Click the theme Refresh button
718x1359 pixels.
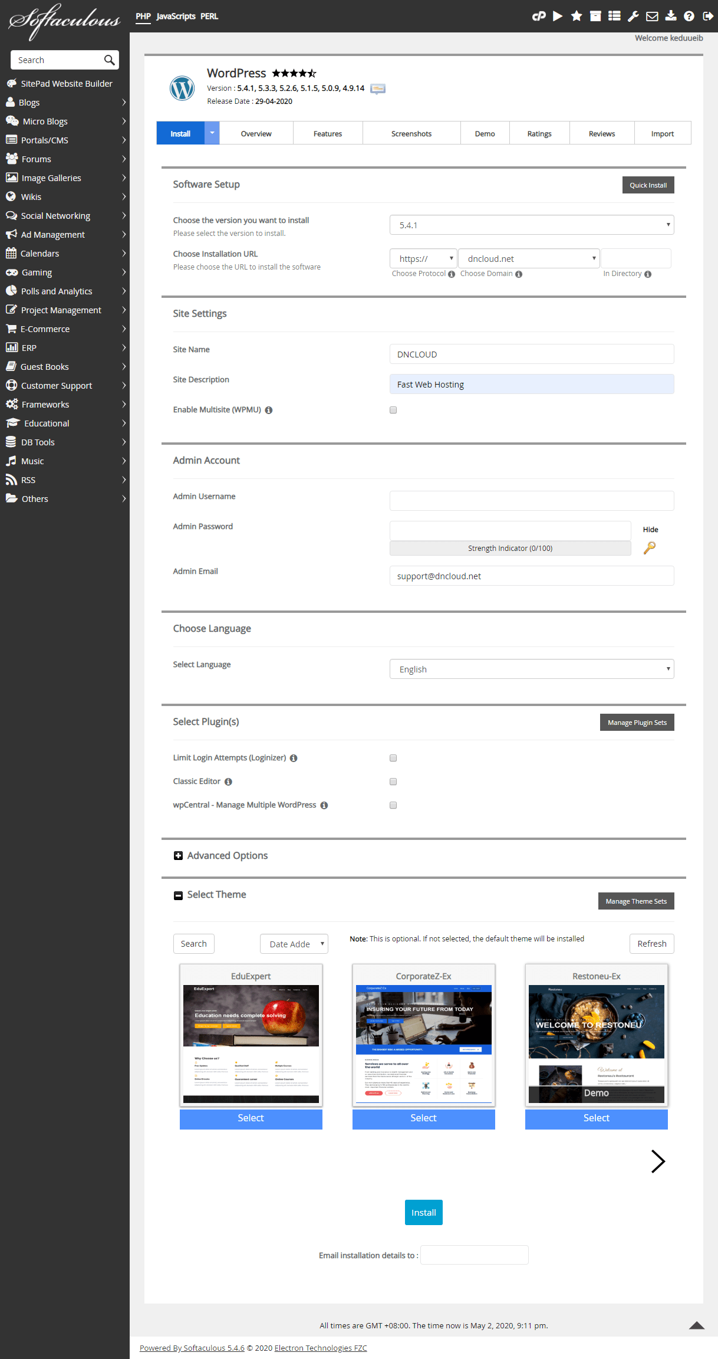tap(652, 944)
